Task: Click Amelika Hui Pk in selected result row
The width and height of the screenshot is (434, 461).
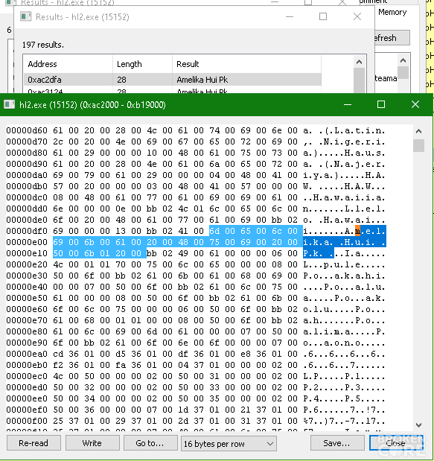Action: pyautogui.click(x=202, y=80)
